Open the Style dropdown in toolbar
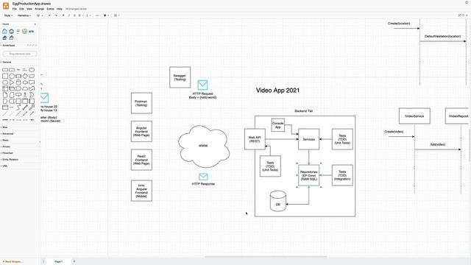 tap(8, 15)
